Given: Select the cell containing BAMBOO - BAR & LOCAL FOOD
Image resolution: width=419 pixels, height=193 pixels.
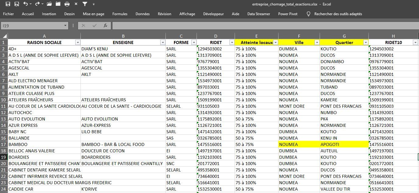Looking at the screenshot, I should [123, 144].
